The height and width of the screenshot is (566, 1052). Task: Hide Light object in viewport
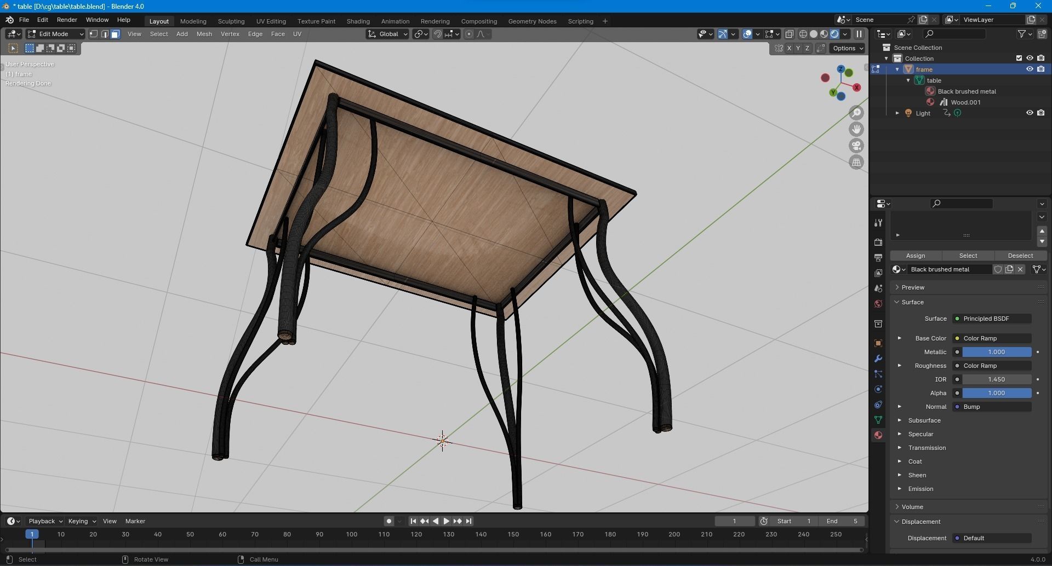pyautogui.click(x=1030, y=113)
